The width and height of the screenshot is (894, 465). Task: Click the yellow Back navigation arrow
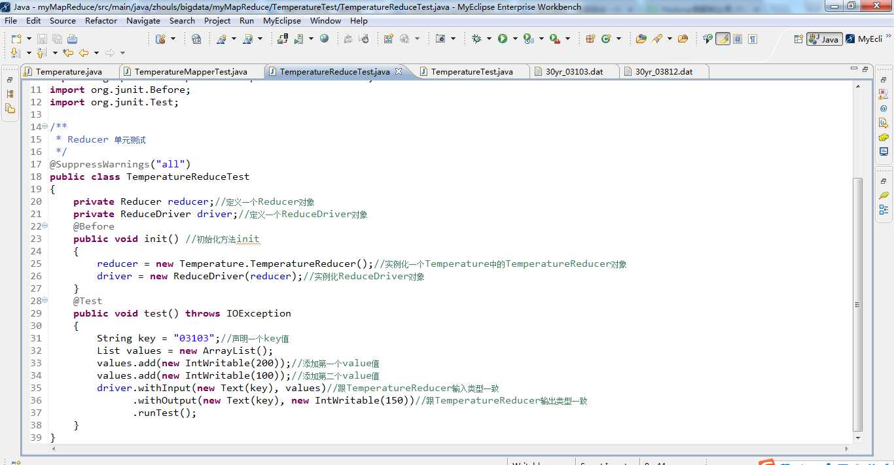84,53
